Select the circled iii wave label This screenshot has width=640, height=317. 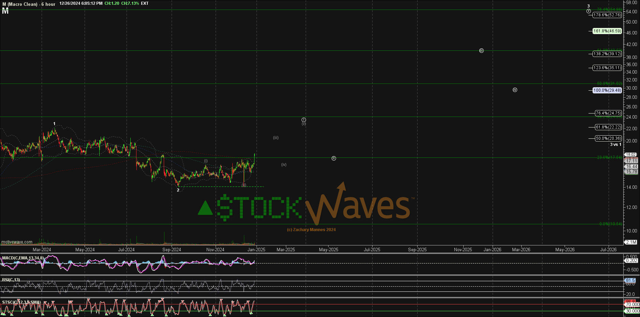[481, 50]
